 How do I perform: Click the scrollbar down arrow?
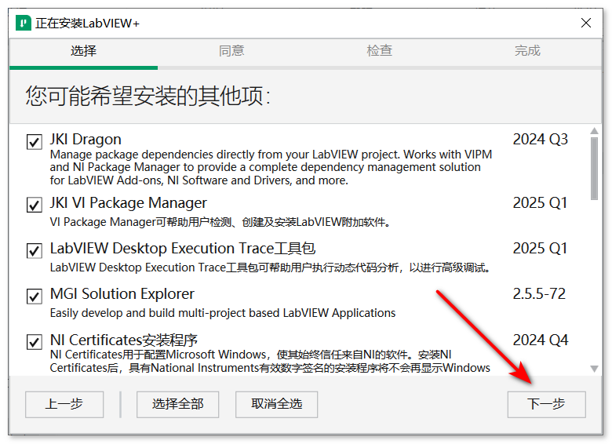[x=594, y=369]
